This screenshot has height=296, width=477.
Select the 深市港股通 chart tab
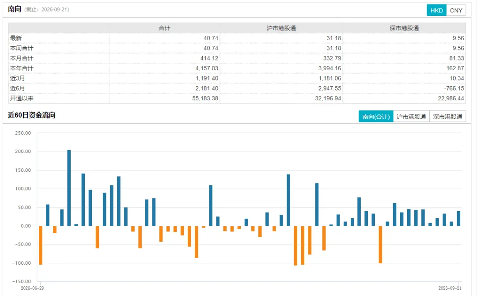447,117
